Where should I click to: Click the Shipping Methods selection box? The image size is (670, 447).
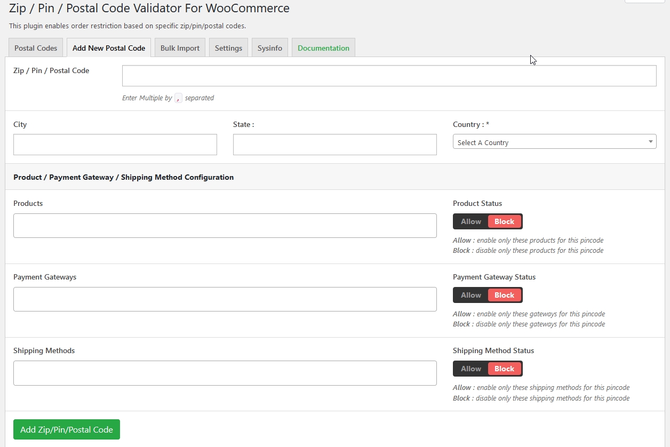pyautogui.click(x=225, y=373)
